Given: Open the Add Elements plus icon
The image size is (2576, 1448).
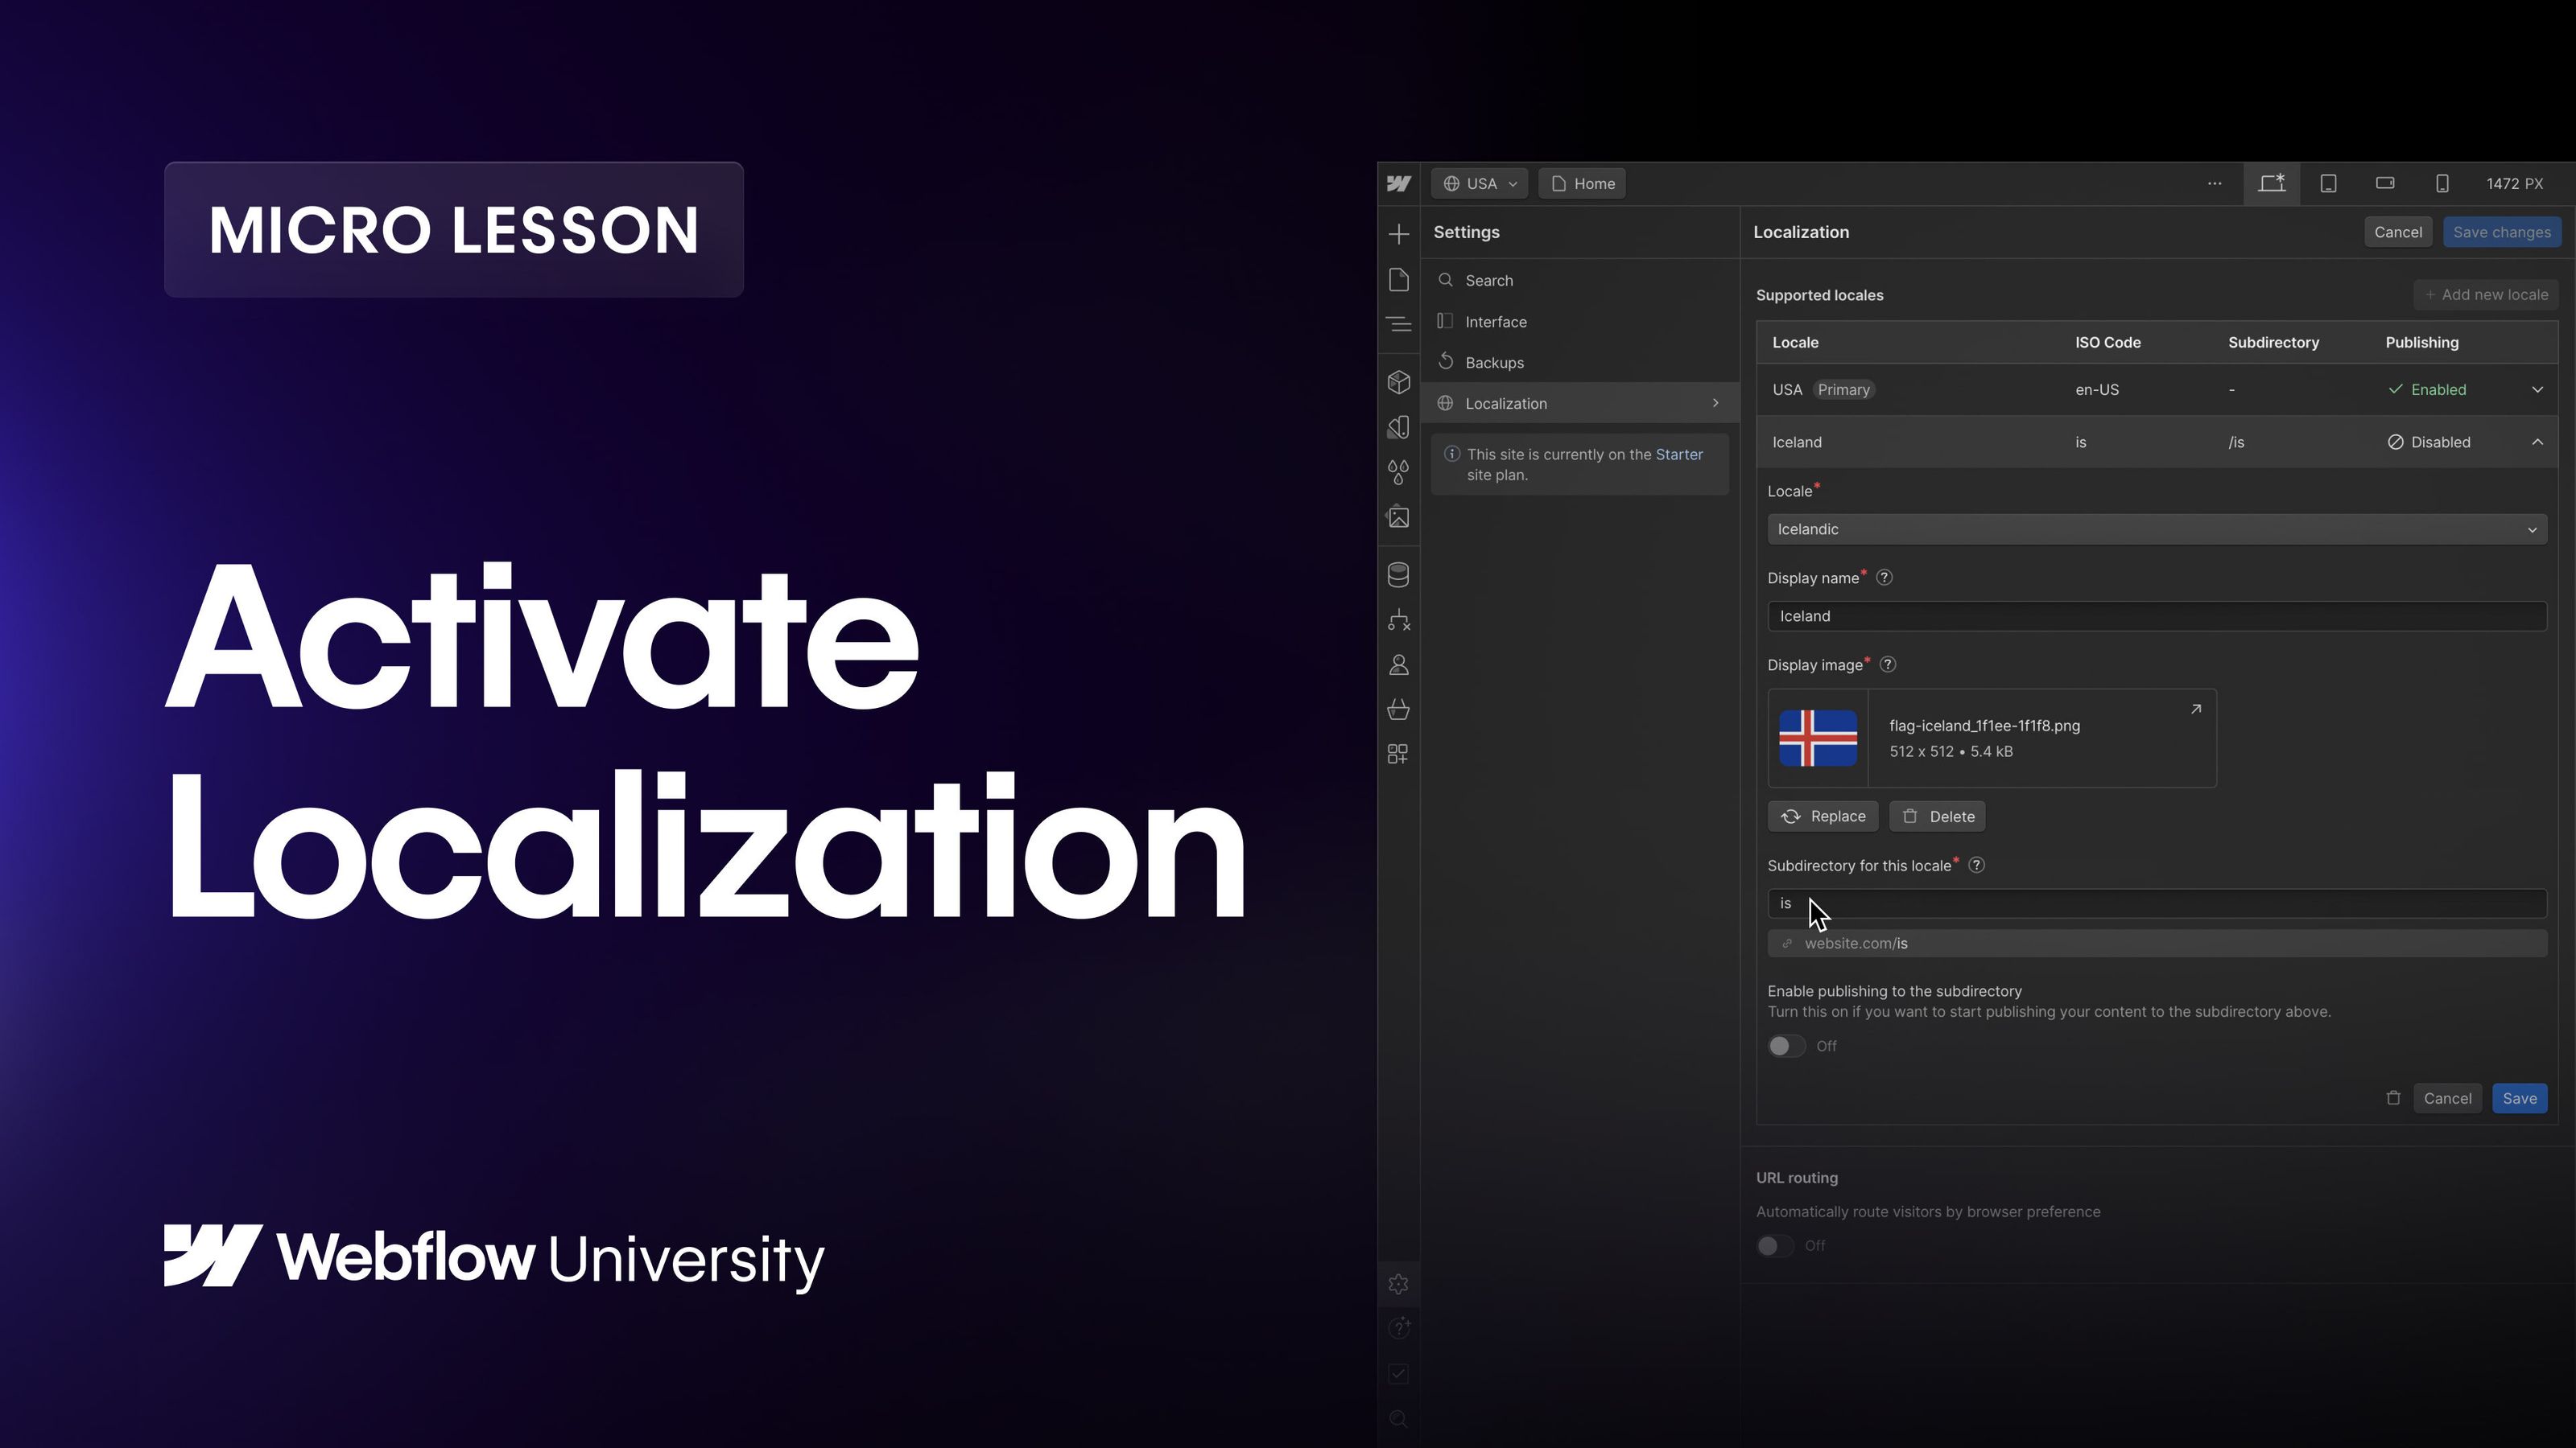Looking at the screenshot, I should click(x=1398, y=232).
